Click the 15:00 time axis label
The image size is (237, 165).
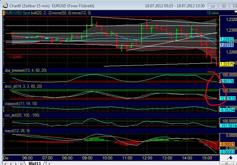[x=207, y=158]
